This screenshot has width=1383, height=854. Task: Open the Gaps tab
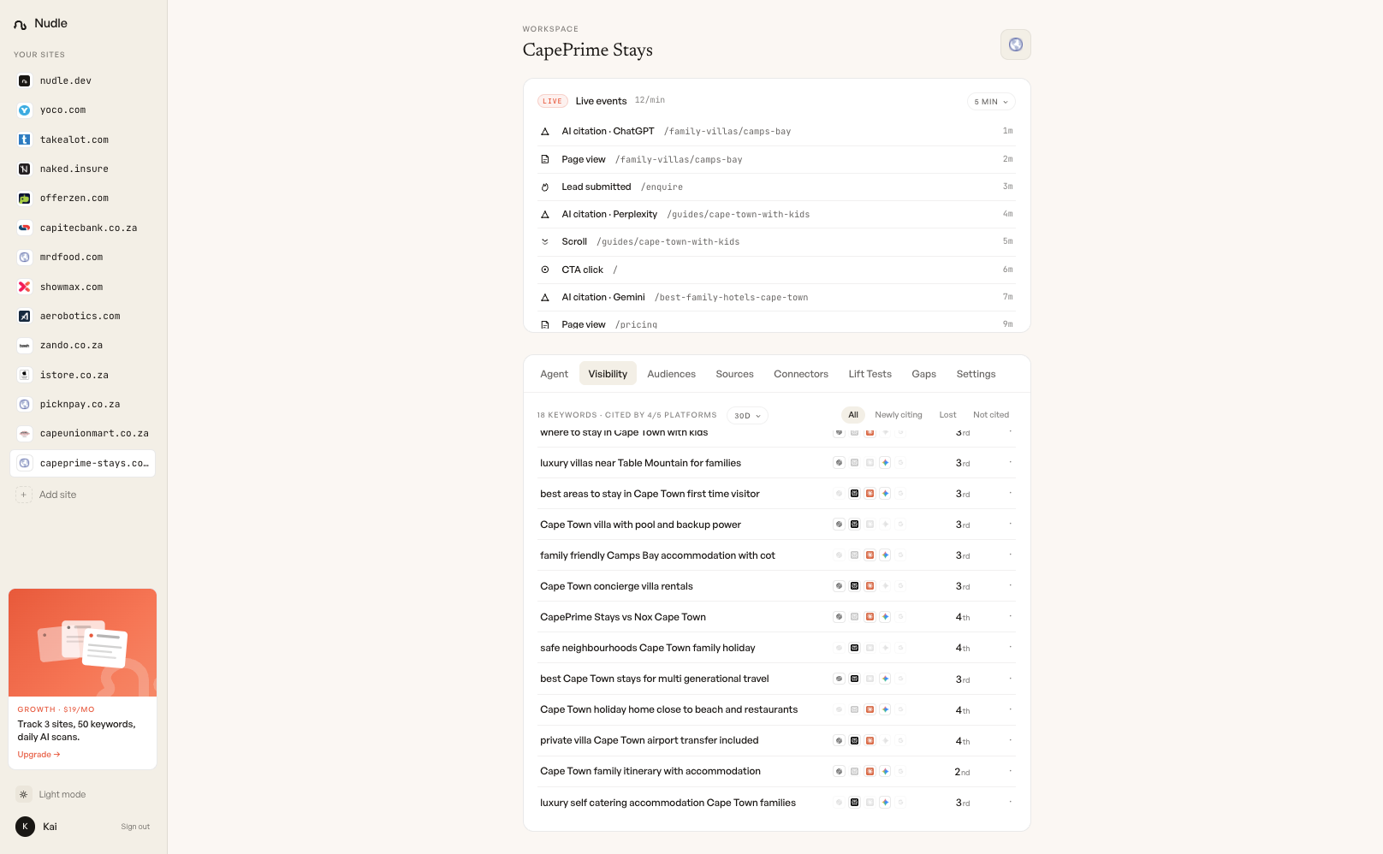click(924, 374)
